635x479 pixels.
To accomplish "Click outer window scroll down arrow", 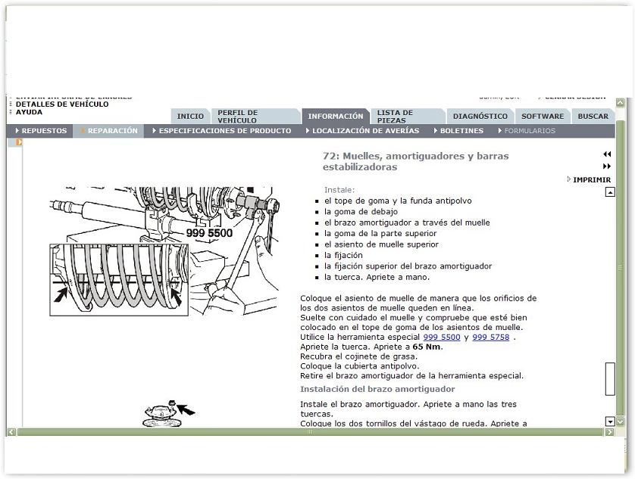I will click(x=620, y=421).
